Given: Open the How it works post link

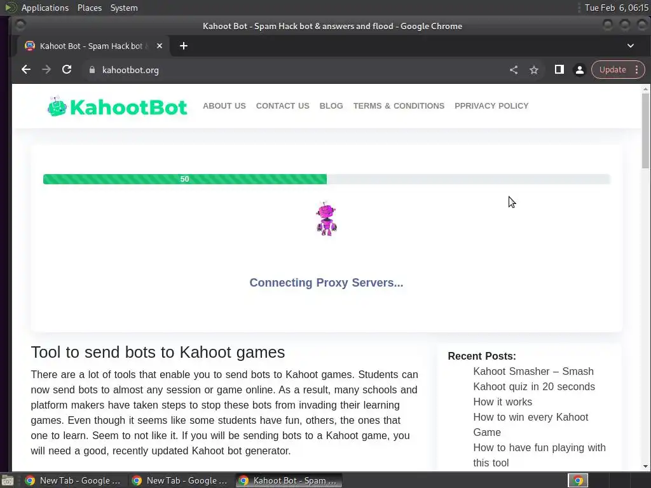Looking at the screenshot, I should coord(502,402).
